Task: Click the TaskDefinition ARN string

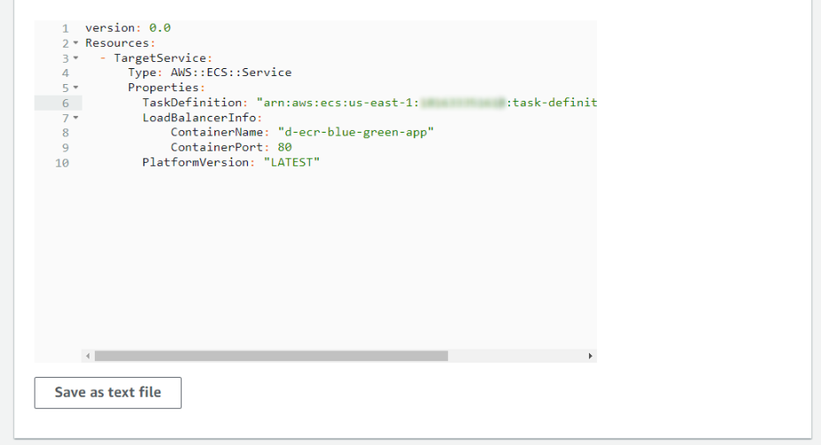Action: (x=425, y=103)
